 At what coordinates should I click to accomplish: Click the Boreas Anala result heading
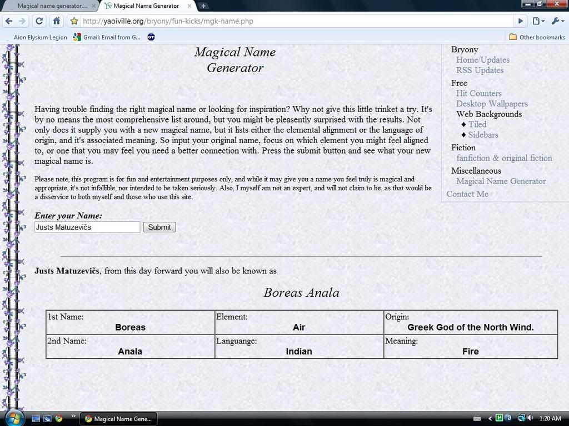pyautogui.click(x=302, y=293)
